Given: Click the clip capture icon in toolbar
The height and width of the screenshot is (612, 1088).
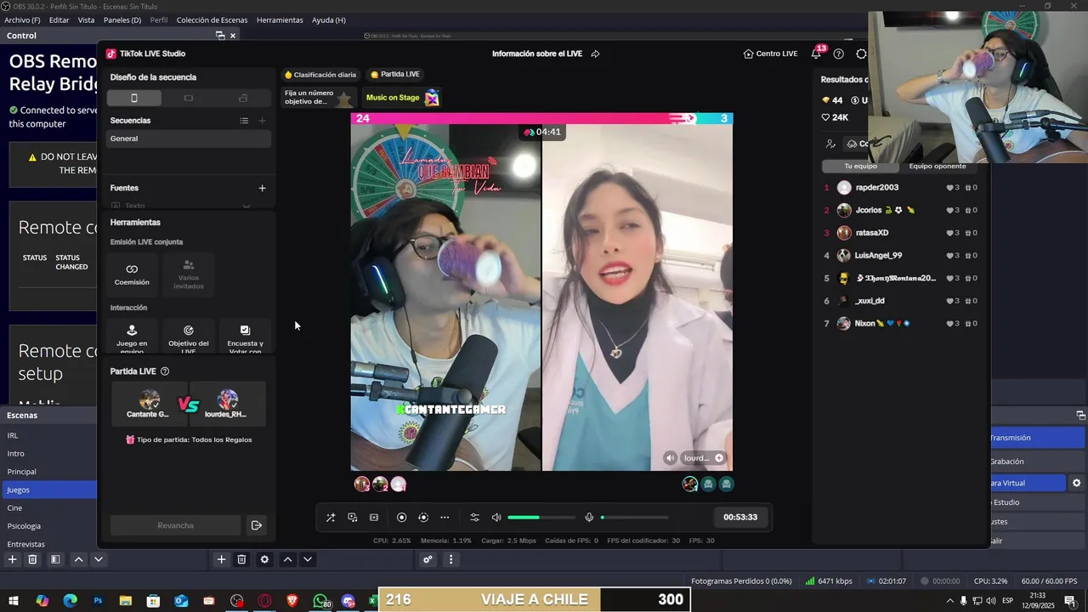Looking at the screenshot, I should click(x=374, y=517).
